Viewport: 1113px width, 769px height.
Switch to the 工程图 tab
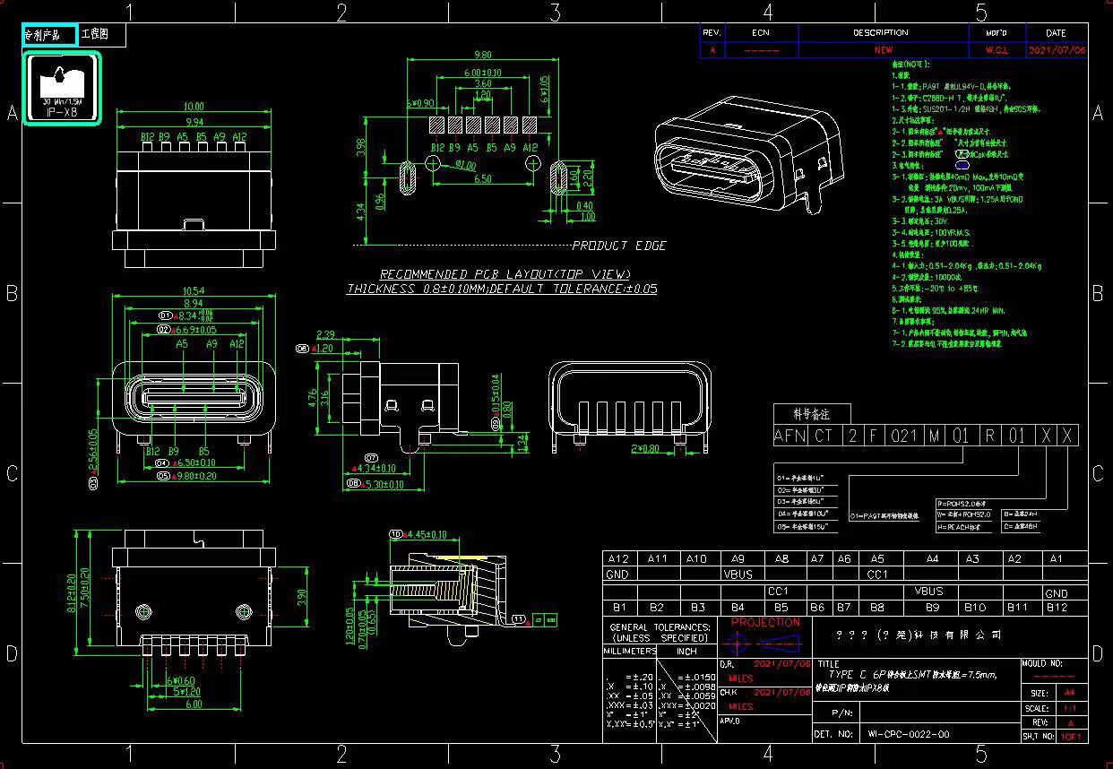(96, 35)
